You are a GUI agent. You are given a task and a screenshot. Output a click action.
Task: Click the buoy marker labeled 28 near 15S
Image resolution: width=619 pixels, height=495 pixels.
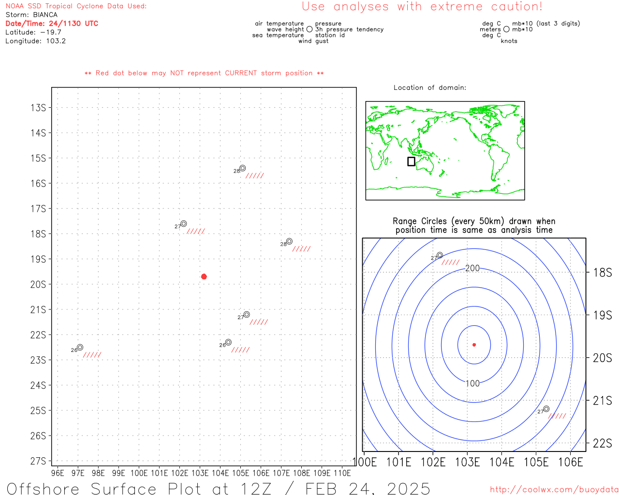(242, 168)
